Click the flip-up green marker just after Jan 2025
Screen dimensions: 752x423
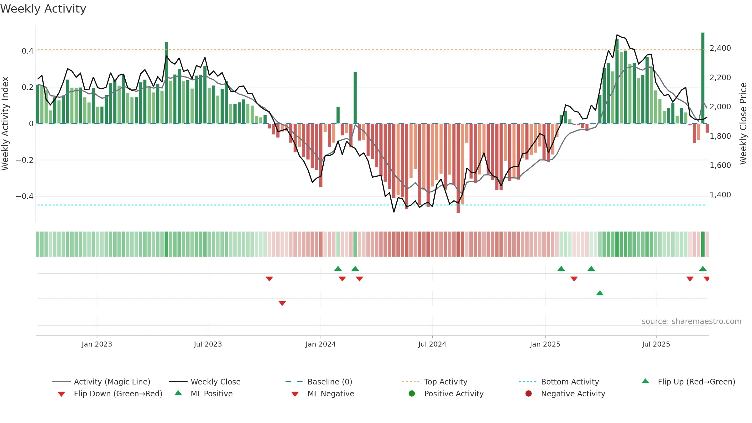point(561,269)
